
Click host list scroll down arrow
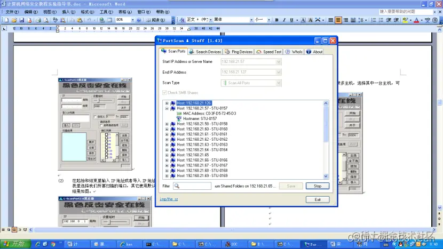[326, 176]
